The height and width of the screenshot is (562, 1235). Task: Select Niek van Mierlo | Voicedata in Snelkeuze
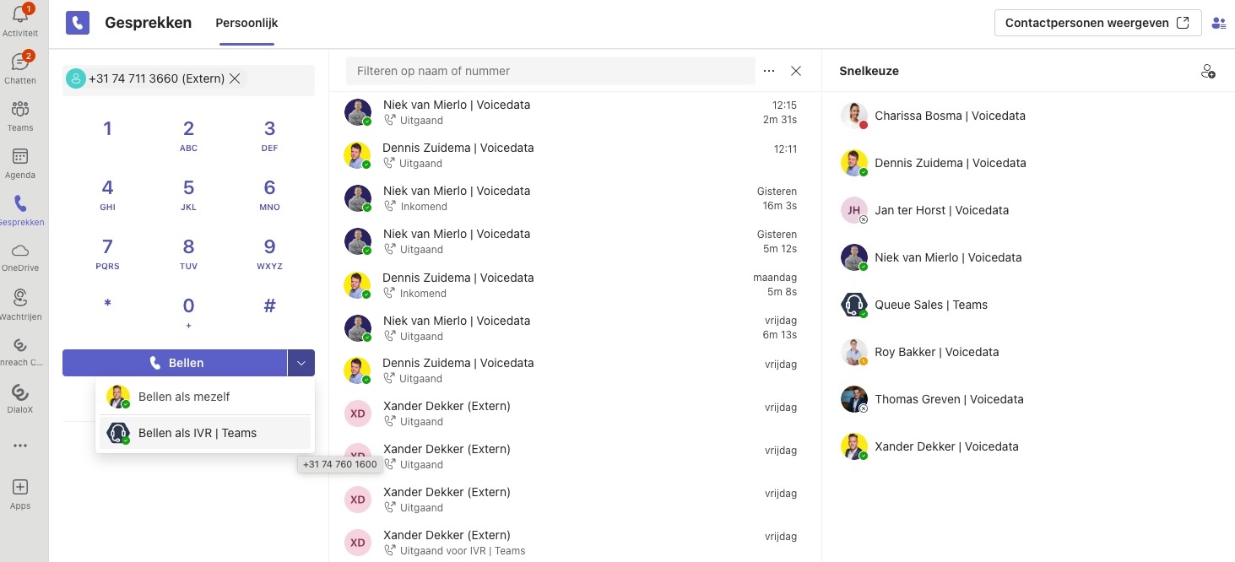coord(948,257)
